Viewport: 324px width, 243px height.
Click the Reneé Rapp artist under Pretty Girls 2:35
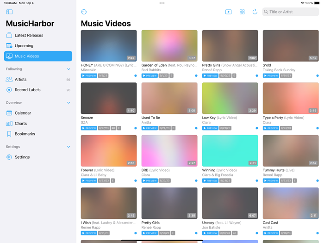pos(151,227)
